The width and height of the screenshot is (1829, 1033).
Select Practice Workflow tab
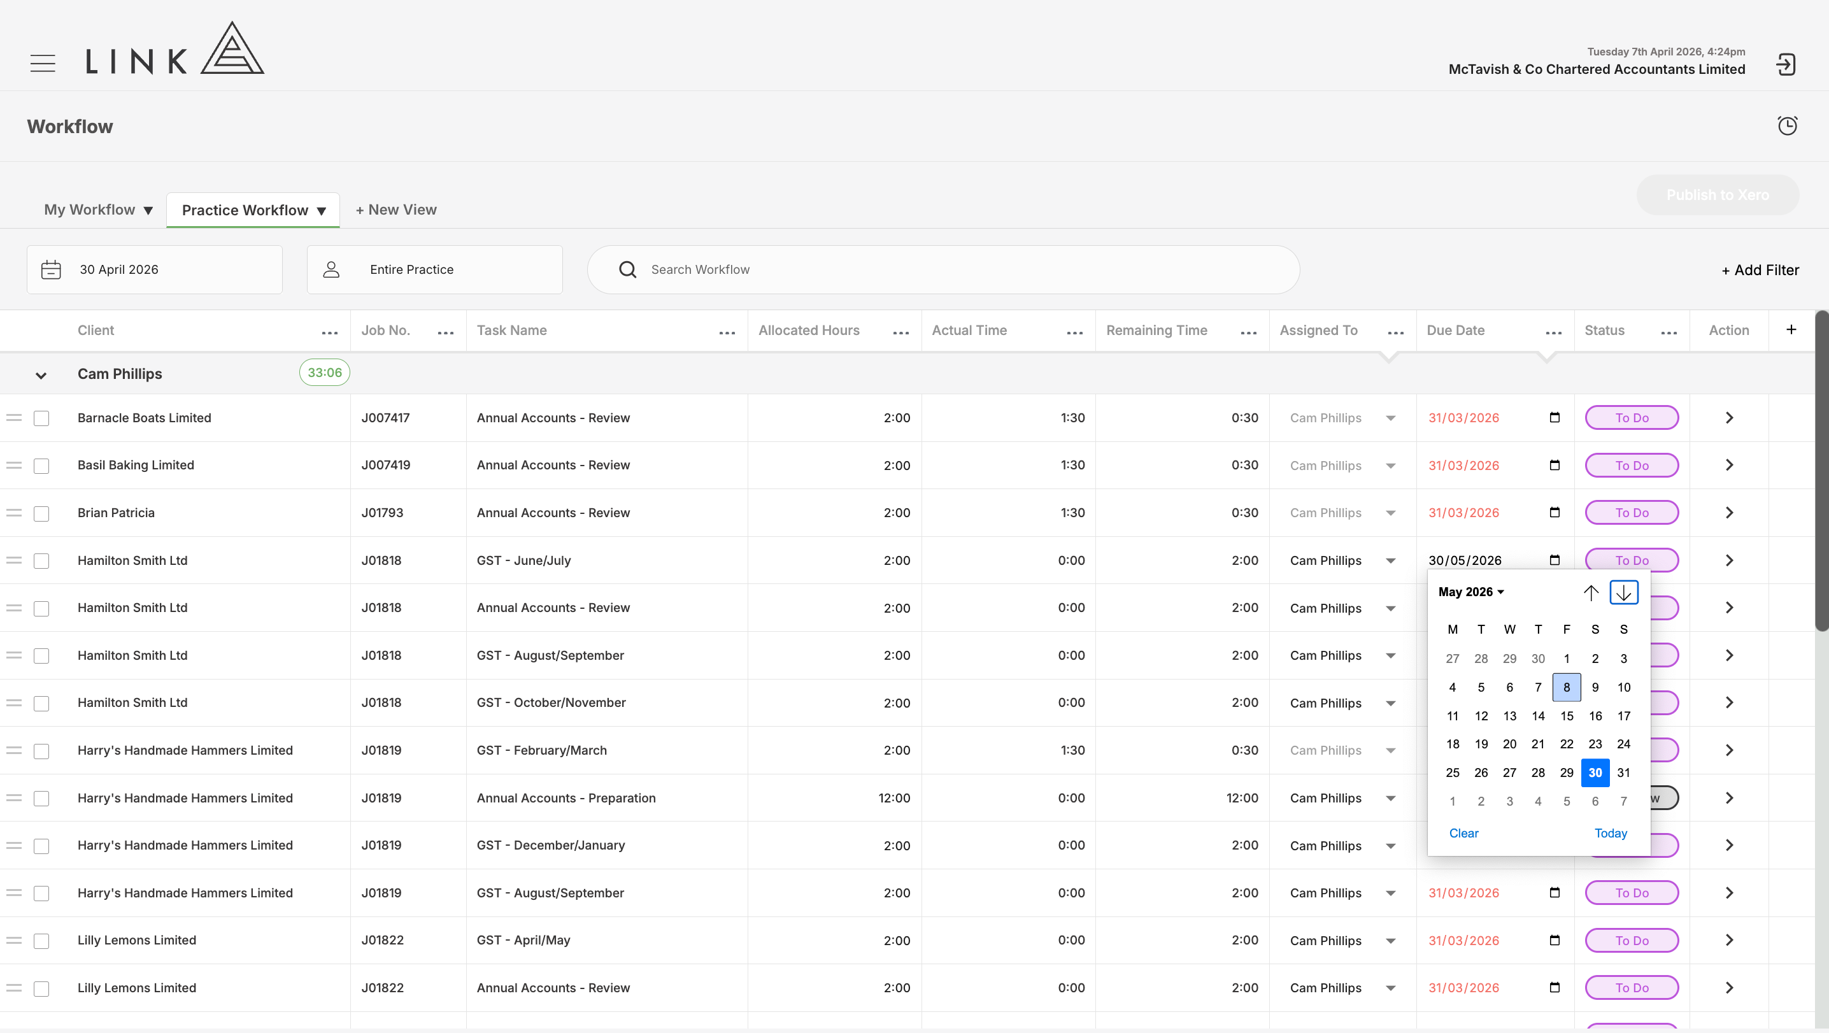click(x=253, y=210)
